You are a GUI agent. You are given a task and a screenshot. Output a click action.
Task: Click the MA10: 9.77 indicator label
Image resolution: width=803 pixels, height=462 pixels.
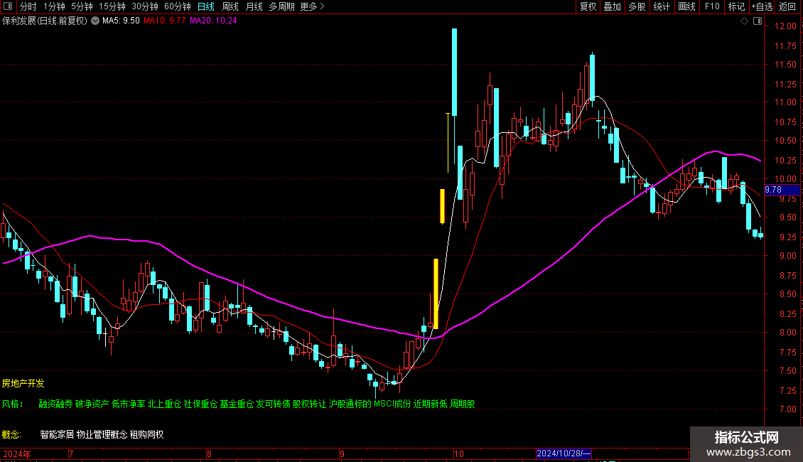[x=164, y=21]
